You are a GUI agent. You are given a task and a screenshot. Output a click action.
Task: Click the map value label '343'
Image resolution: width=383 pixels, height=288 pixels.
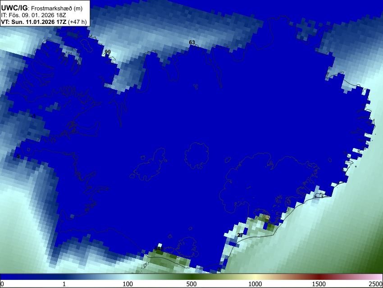click(159, 249)
